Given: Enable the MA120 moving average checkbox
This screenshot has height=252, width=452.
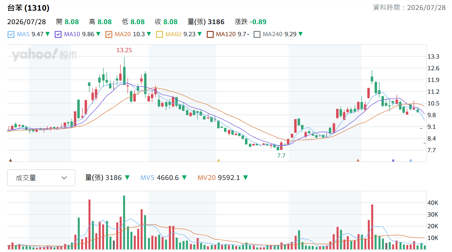Looking at the screenshot, I should click(x=210, y=34).
